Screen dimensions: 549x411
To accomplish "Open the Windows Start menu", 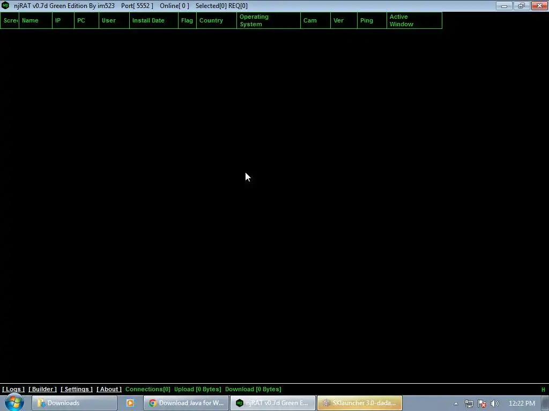I will coord(14,402).
